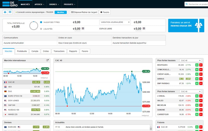Click the portfolio donut chart ring
Screen dimensions: 208x131
[34, 26]
